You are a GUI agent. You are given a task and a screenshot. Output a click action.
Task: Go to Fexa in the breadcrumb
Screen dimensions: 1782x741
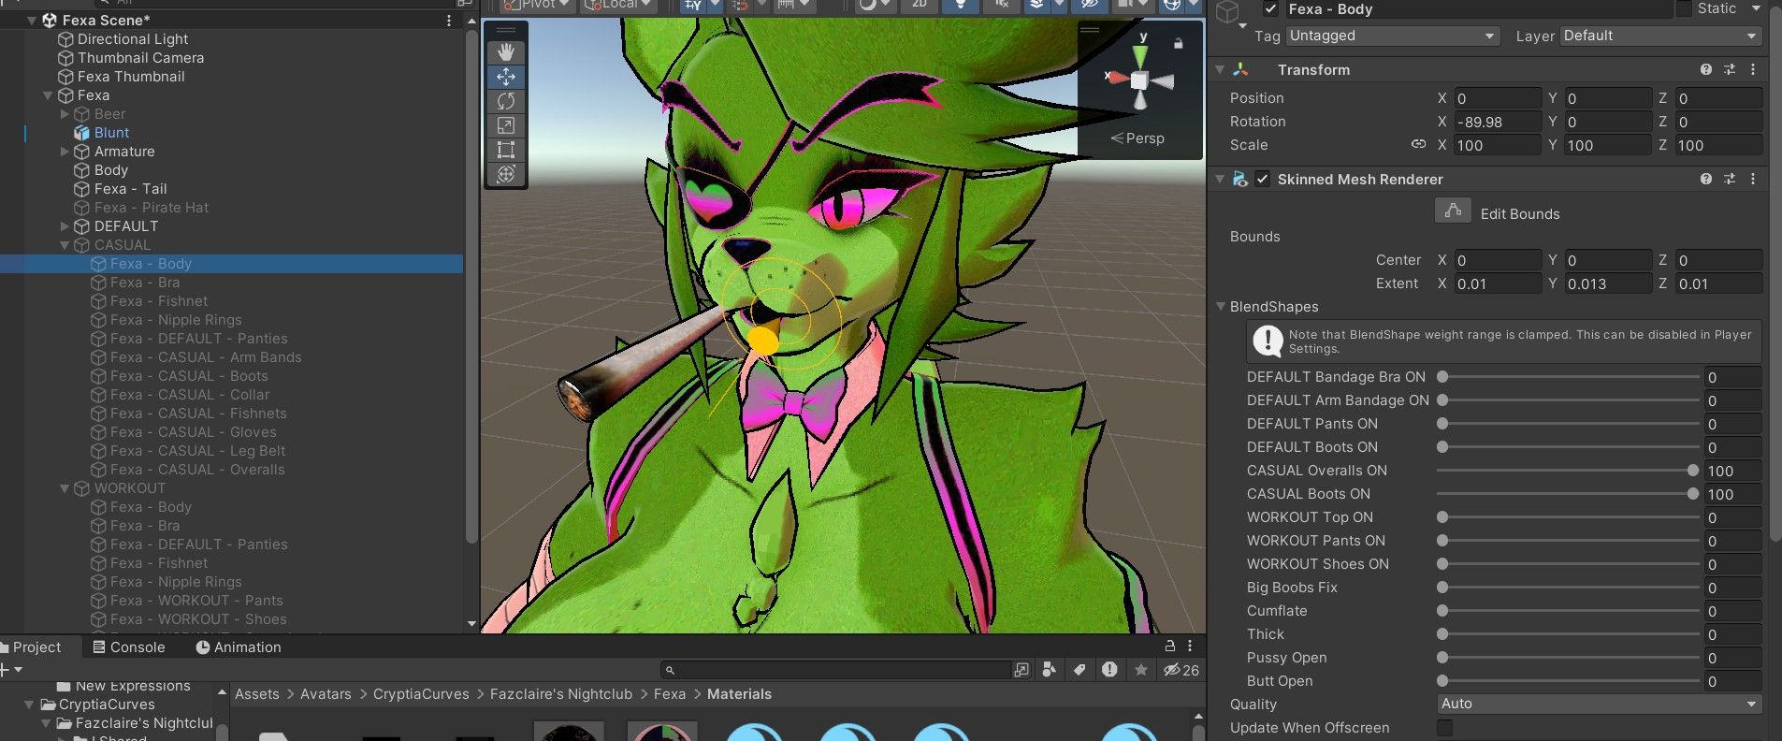pyautogui.click(x=670, y=694)
